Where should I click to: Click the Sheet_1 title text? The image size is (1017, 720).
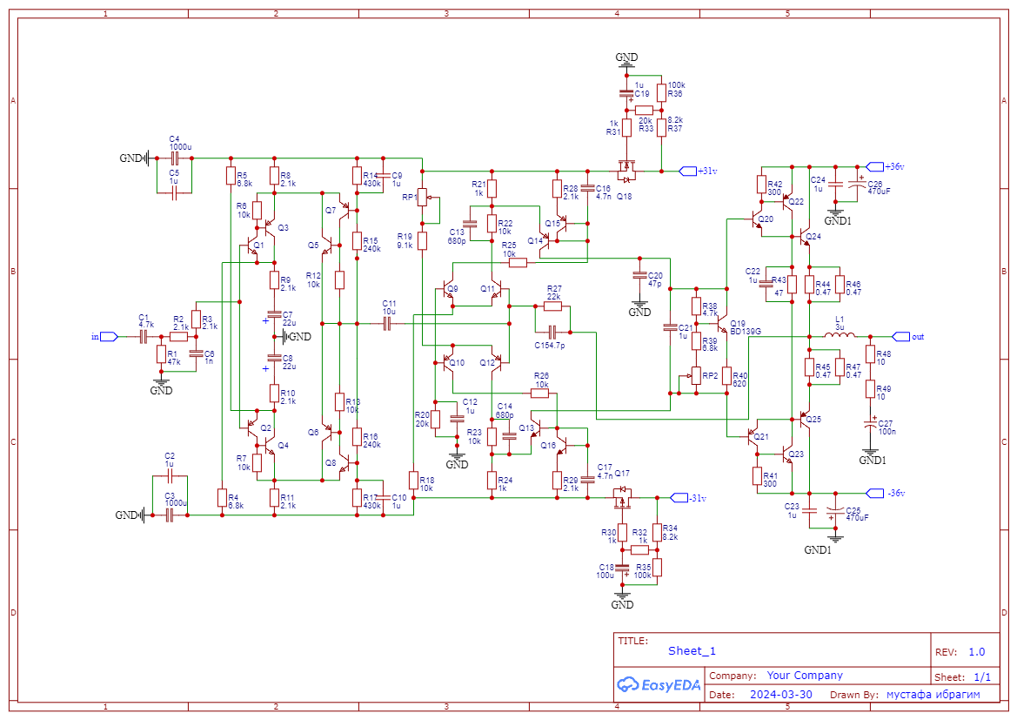click(692, 651)
